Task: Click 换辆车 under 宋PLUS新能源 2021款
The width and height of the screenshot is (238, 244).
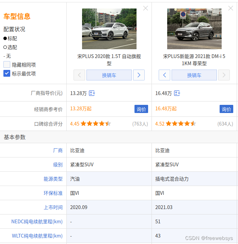Action: [194, 75]
